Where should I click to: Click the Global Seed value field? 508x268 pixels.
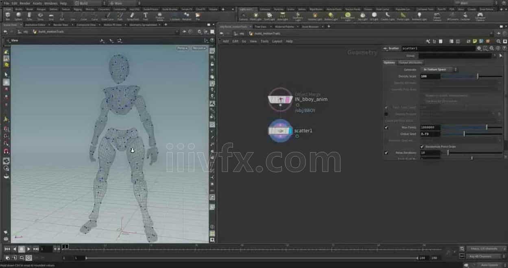tap(430, 134)
